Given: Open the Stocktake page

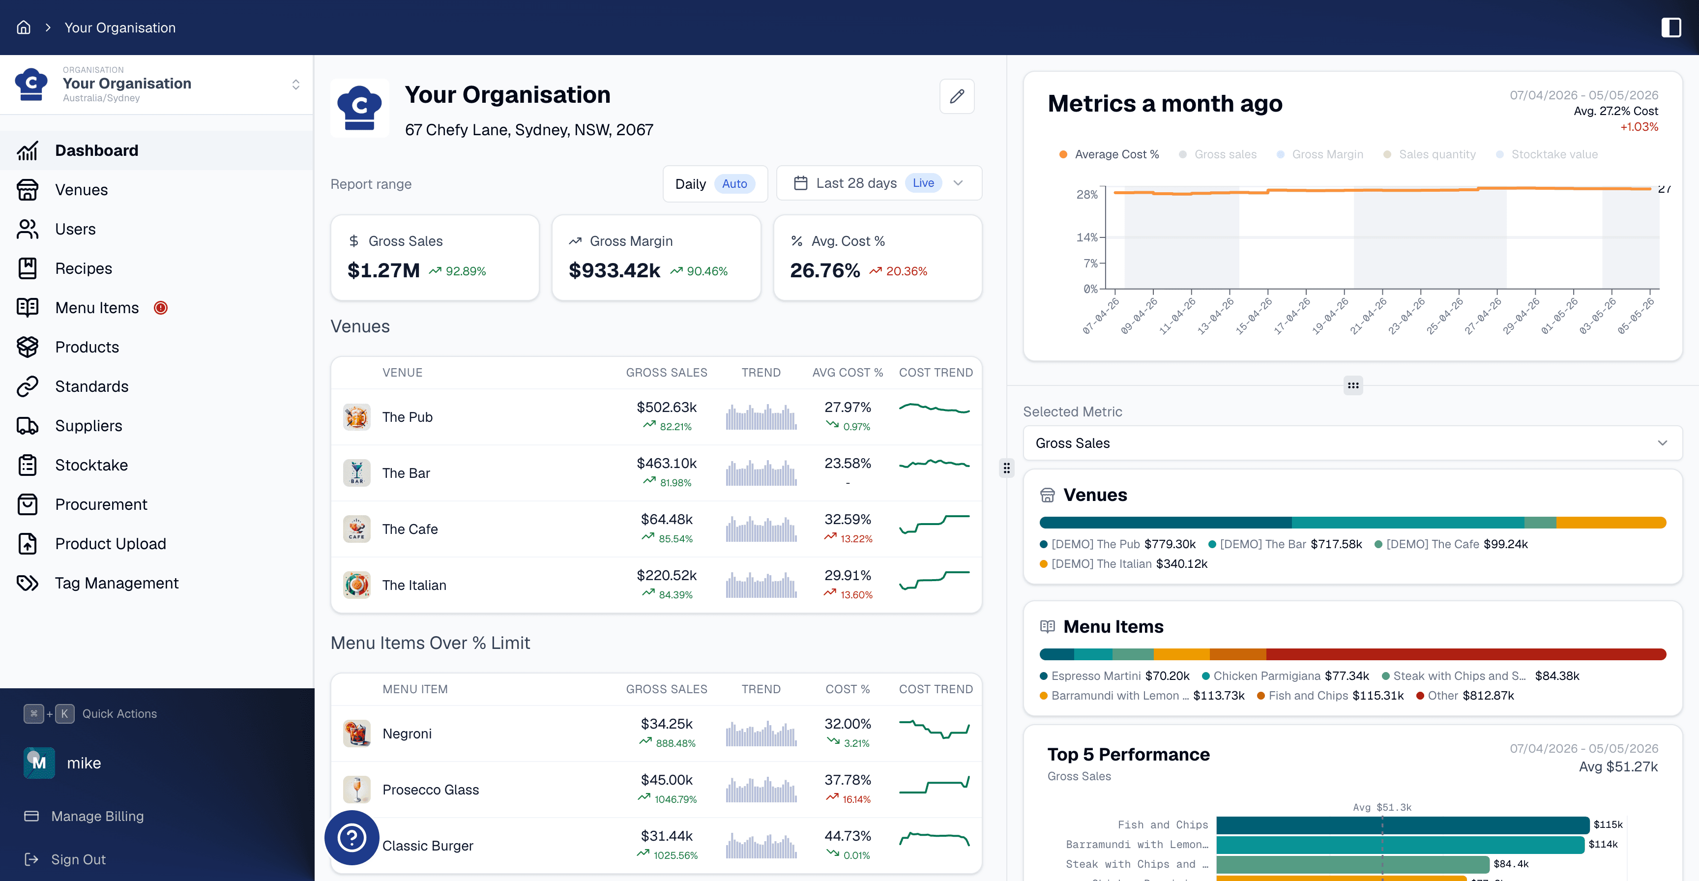Looking at the screenshot, I should tap(156, 465).
